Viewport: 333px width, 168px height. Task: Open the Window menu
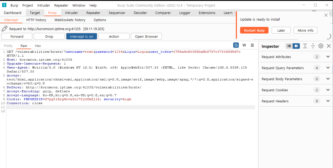(79, 5)
